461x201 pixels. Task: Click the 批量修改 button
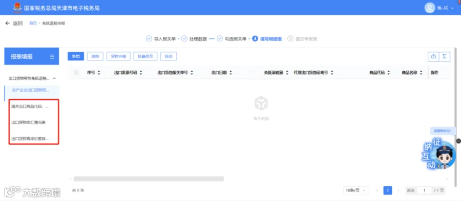pos(145,56)
